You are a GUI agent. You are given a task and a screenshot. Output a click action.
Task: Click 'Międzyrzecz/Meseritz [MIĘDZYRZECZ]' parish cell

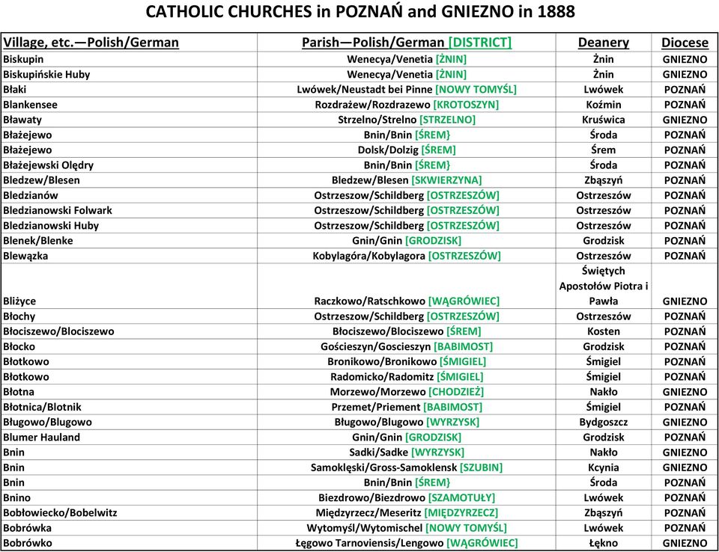pyautogui.click(x=406, y=512)
